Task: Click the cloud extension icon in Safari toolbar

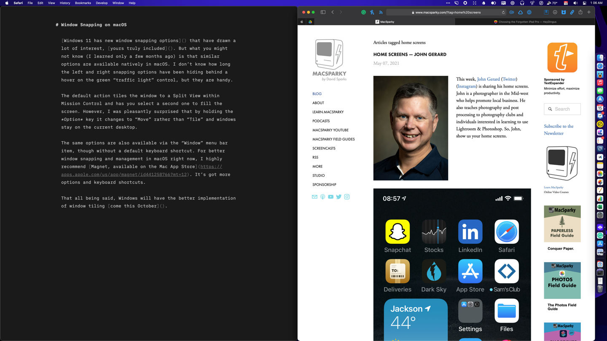Action: coord(520,12)
